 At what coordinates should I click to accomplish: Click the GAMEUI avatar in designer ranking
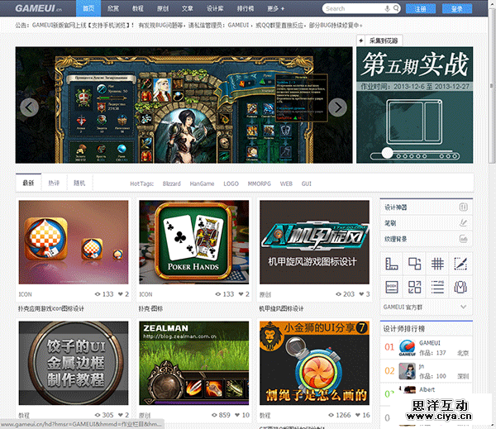click(x=407, y=347)
